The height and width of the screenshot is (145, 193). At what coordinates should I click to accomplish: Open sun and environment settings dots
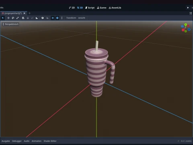(62, 18)
